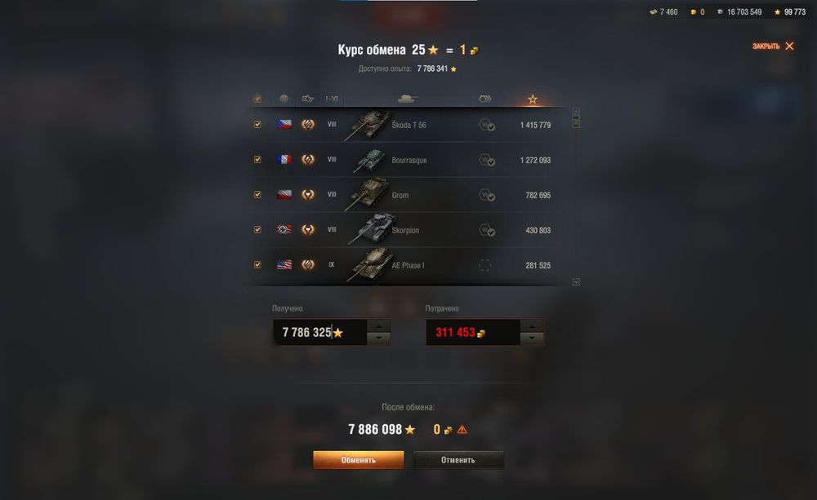The height and width of the screenshot is (500, 817).
Task: Click the Škoda T 56 tank image
Action: 369,125
